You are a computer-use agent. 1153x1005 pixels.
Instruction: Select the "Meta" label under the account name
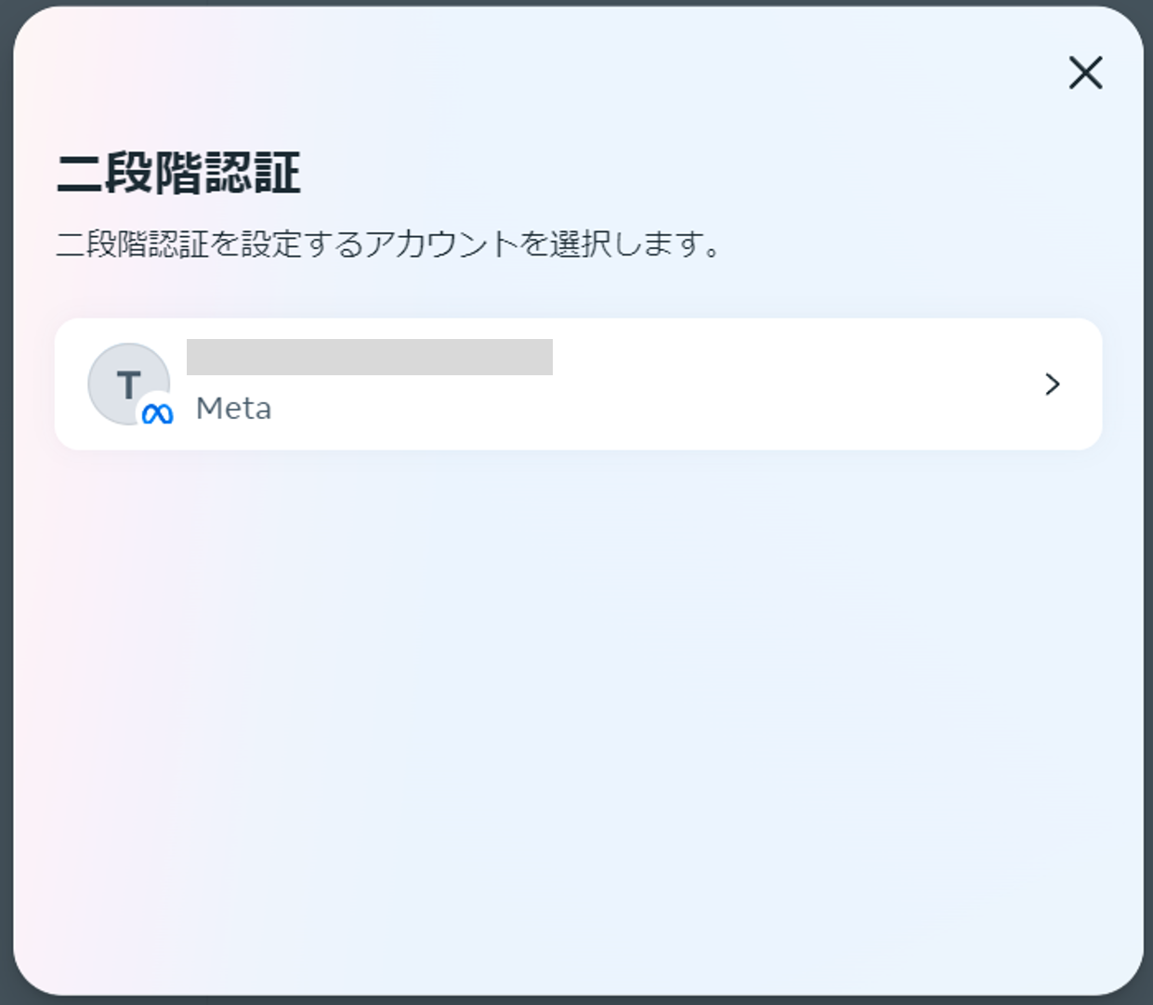coord(233,409)
